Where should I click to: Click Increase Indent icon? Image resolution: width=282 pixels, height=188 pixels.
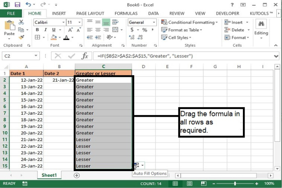pyautogui.click(x=98, y=37)
